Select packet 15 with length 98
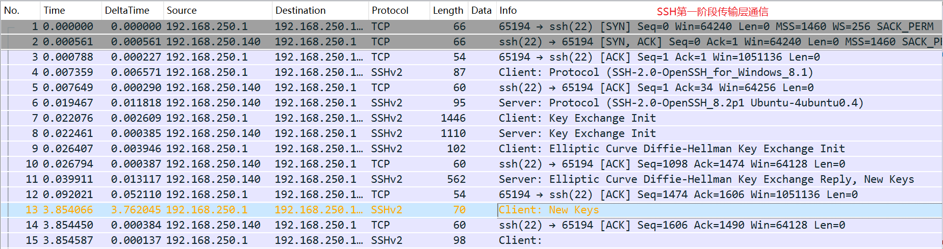 pos(459,240)
